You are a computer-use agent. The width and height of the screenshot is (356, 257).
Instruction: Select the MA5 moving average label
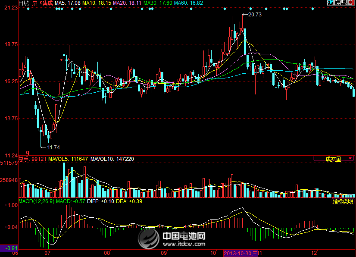(x=68, y=3)
